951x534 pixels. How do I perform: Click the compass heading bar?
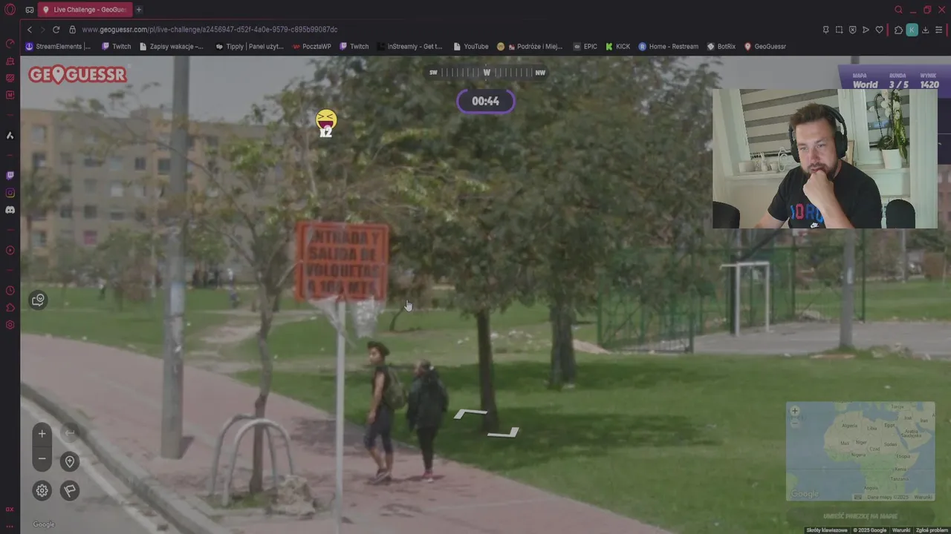(487, 73)
